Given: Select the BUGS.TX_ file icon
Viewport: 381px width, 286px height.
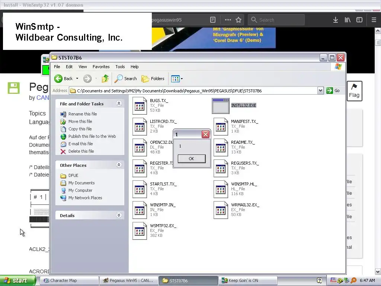Looking at the screenshot, I should point(140,105).
